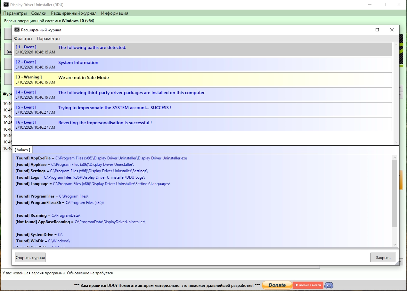Click the Values pane scrollbar up arrow
Viewport: 407px width, 291px height.
tap(395, 157)
